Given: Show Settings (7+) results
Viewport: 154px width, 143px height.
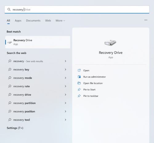Looking at the screenshot, I should [15, 128].
